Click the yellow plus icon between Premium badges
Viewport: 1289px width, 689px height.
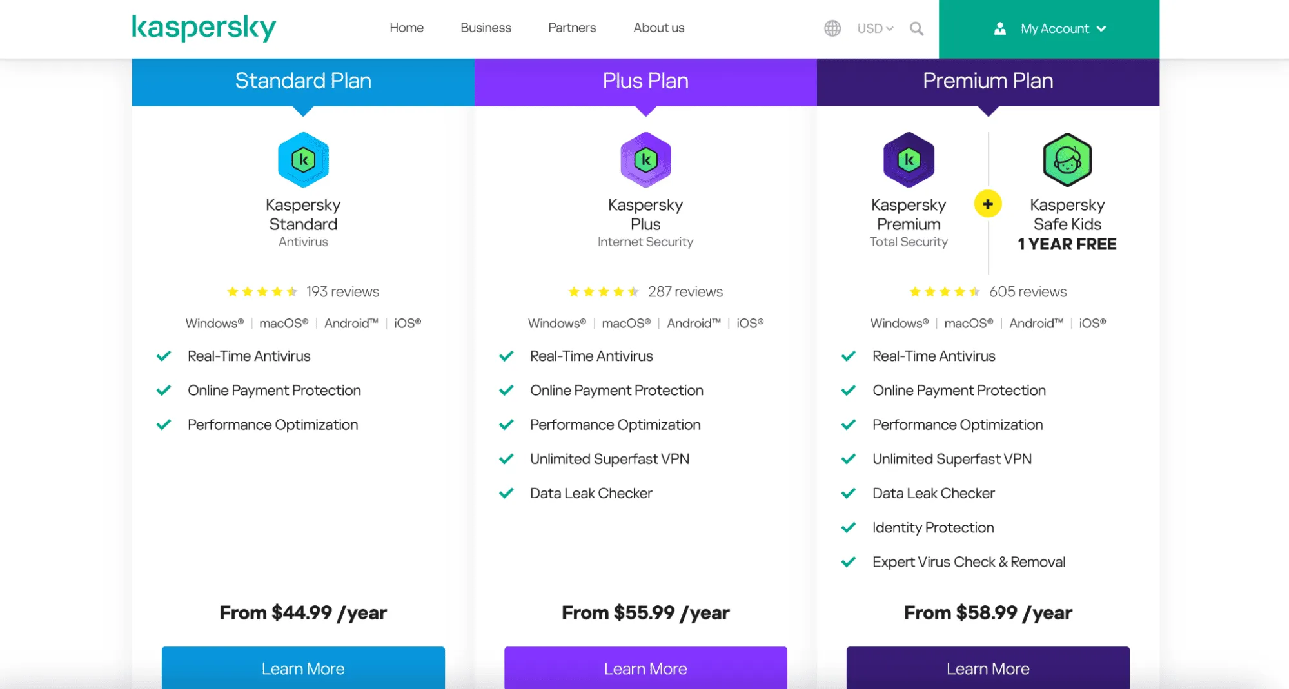click(x=987, y=204)
